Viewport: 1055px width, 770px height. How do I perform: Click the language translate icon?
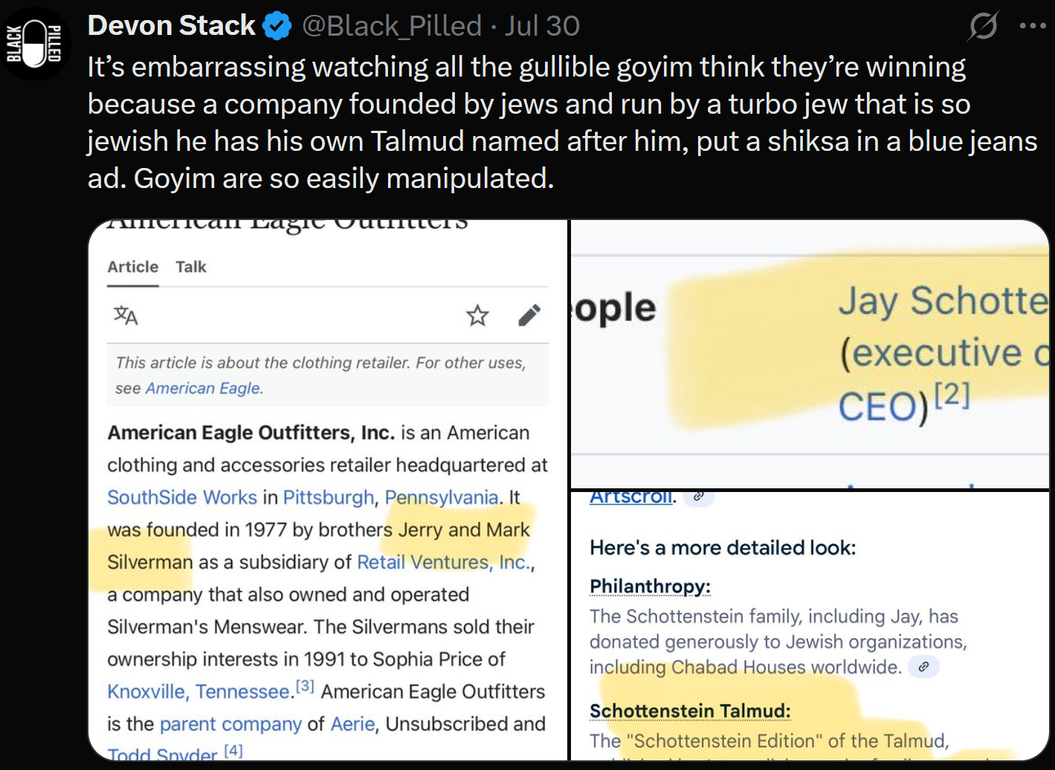[x=126, y=316]
